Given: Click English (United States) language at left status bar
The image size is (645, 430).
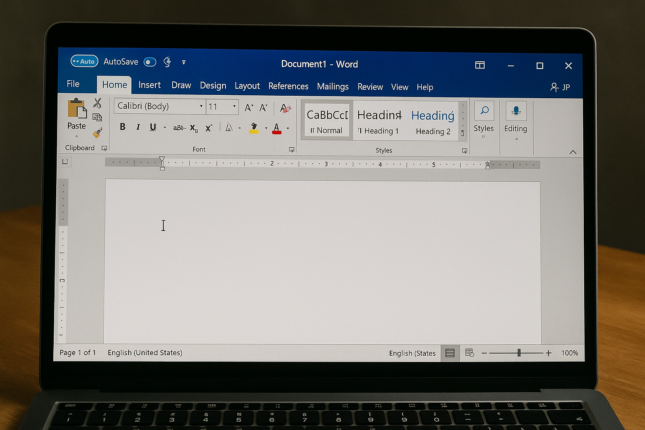Looking at the screenshot, I should click(145, 353).
